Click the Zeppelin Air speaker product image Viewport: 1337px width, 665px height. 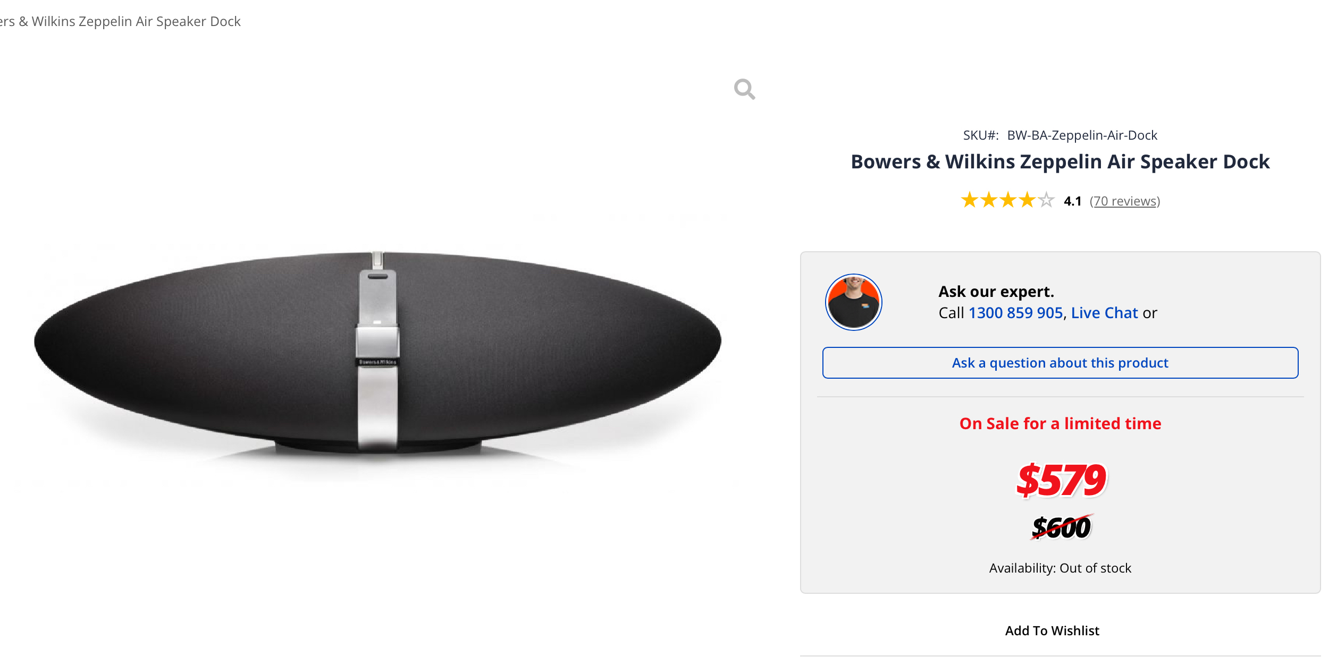(377, 353)
